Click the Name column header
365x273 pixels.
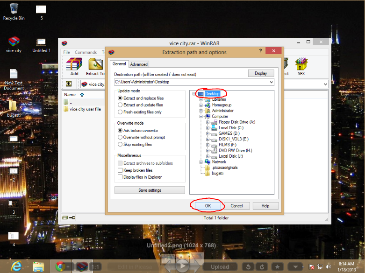(x=70, y=95)
